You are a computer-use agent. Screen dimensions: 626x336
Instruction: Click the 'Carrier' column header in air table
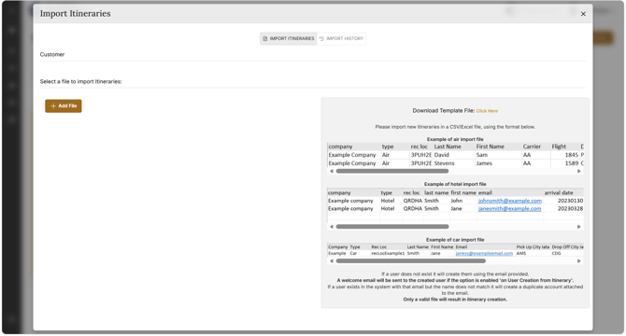click(532, 147)
